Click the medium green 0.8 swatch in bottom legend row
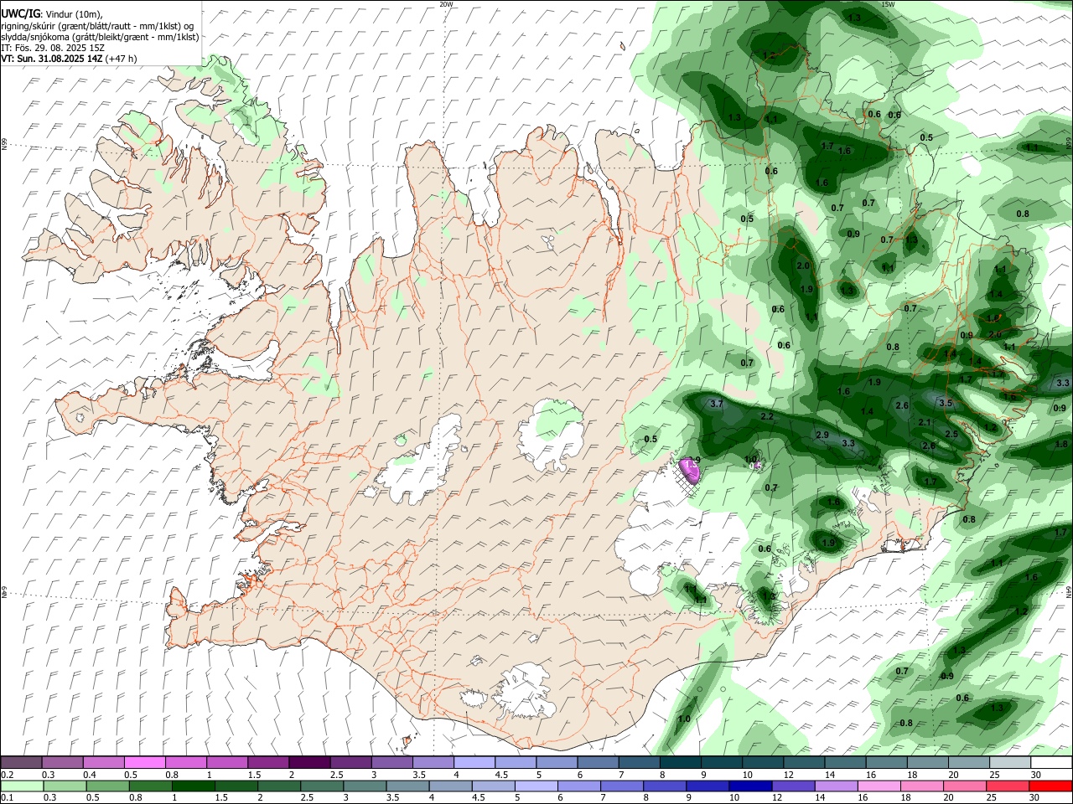Screen dimensions: 1073x804 pyautogui.click(x=151, y=786)
